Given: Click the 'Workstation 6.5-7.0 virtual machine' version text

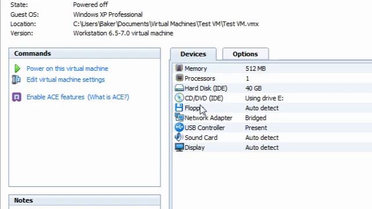Looking at the screenshot, I should (x=123, y=33).
